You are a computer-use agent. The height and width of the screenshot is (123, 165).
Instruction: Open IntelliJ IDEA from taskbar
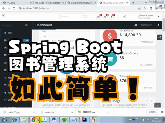coord(84,120)
